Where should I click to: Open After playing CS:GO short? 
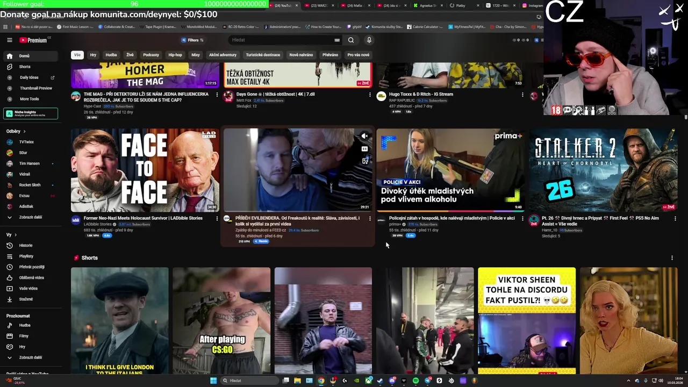(x=221, y=320)
